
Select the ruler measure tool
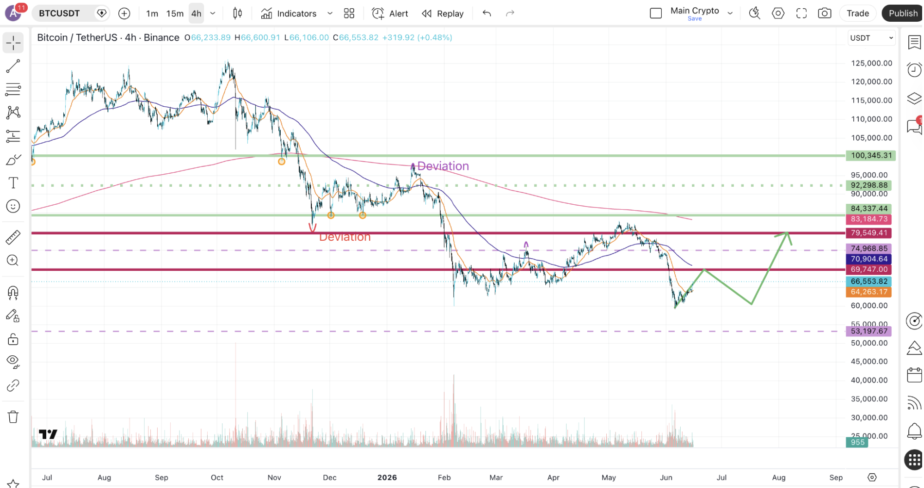13,238
